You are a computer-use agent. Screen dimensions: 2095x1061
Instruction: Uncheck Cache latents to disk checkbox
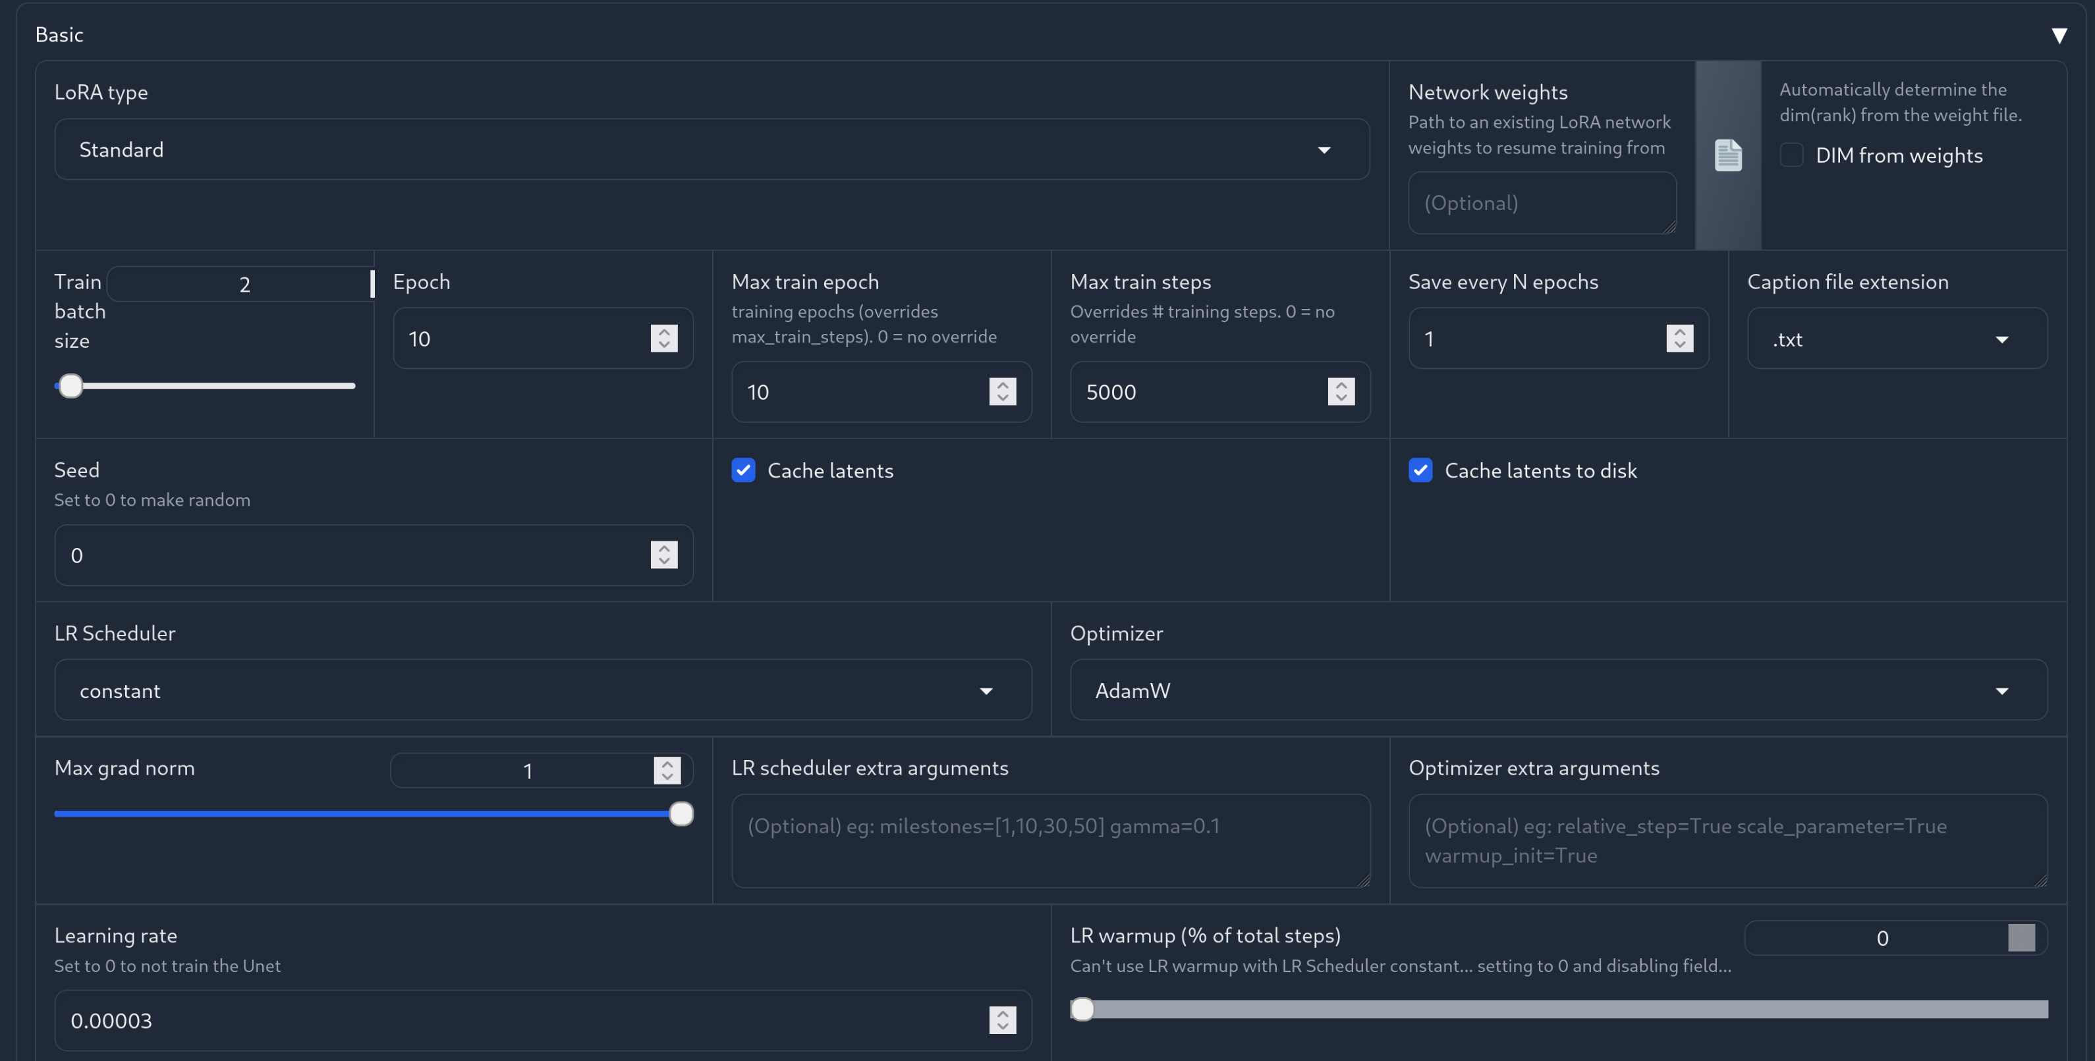1420,471
